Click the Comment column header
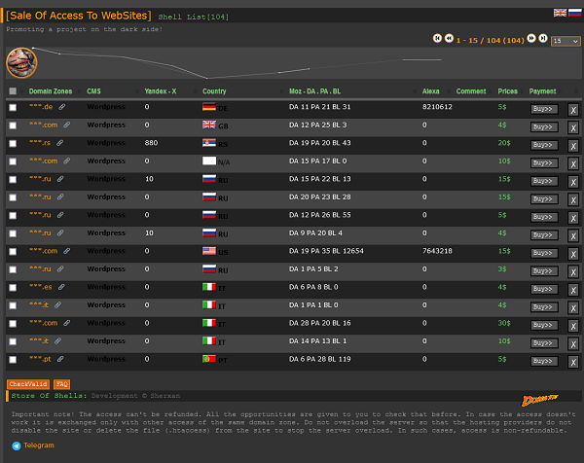The width and height of the screenshot is (584, 463). [x=471, y=91]
